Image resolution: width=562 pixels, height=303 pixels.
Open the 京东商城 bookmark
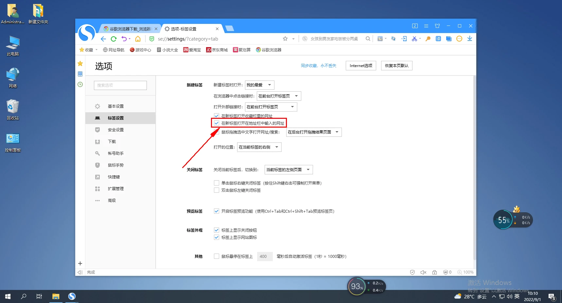217,50
